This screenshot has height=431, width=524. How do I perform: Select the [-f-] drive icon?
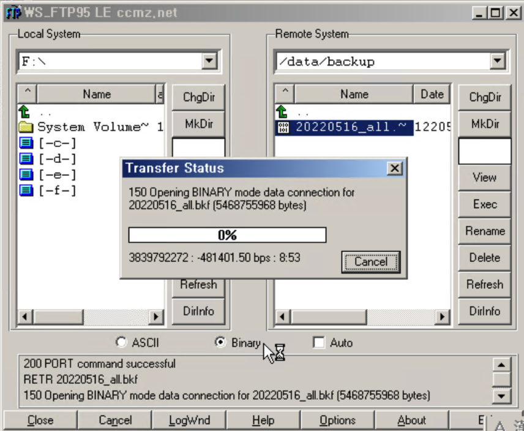(x=26, y=190)
